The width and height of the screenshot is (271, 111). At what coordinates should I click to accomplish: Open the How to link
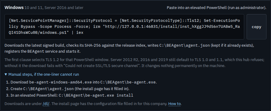174,104
